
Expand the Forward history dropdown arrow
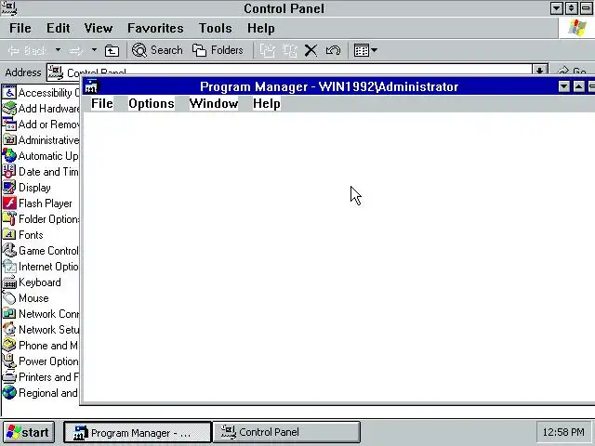tap(94, 49)
